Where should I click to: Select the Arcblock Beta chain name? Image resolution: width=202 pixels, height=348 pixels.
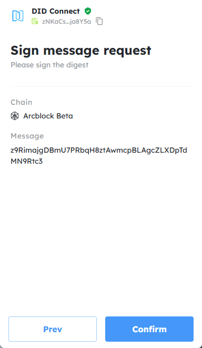click(48, 116)
